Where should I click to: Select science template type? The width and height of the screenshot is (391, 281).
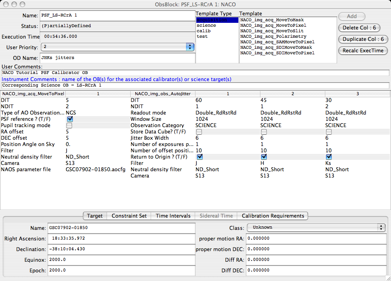[x=217, y=26]
